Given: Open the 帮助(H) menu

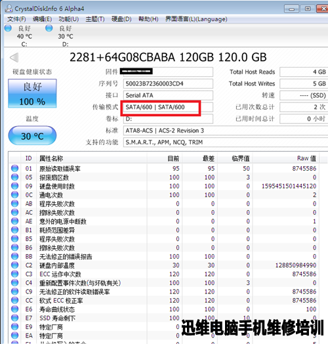Looking at the screenshot, I should (x=148, y=19).
